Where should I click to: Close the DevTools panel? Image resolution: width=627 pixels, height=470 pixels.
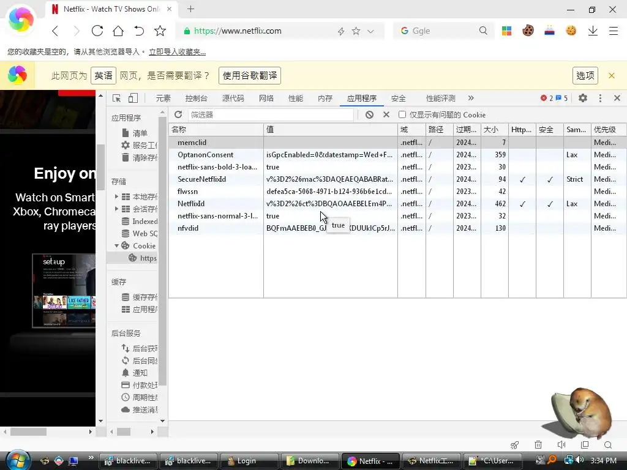click(617, 99)
